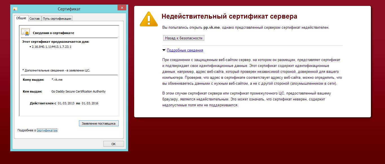The image size is (385, 164).
Task: Open the Путь сертификации tab
Action: [x=57, y=19]
